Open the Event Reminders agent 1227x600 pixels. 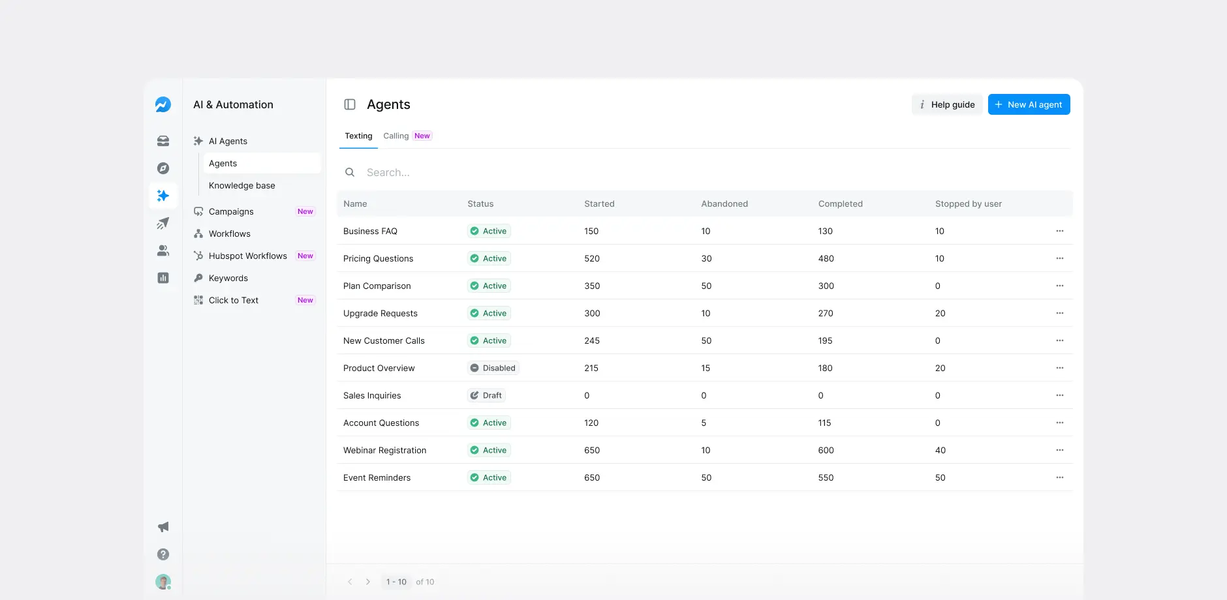tap(377, 477)
